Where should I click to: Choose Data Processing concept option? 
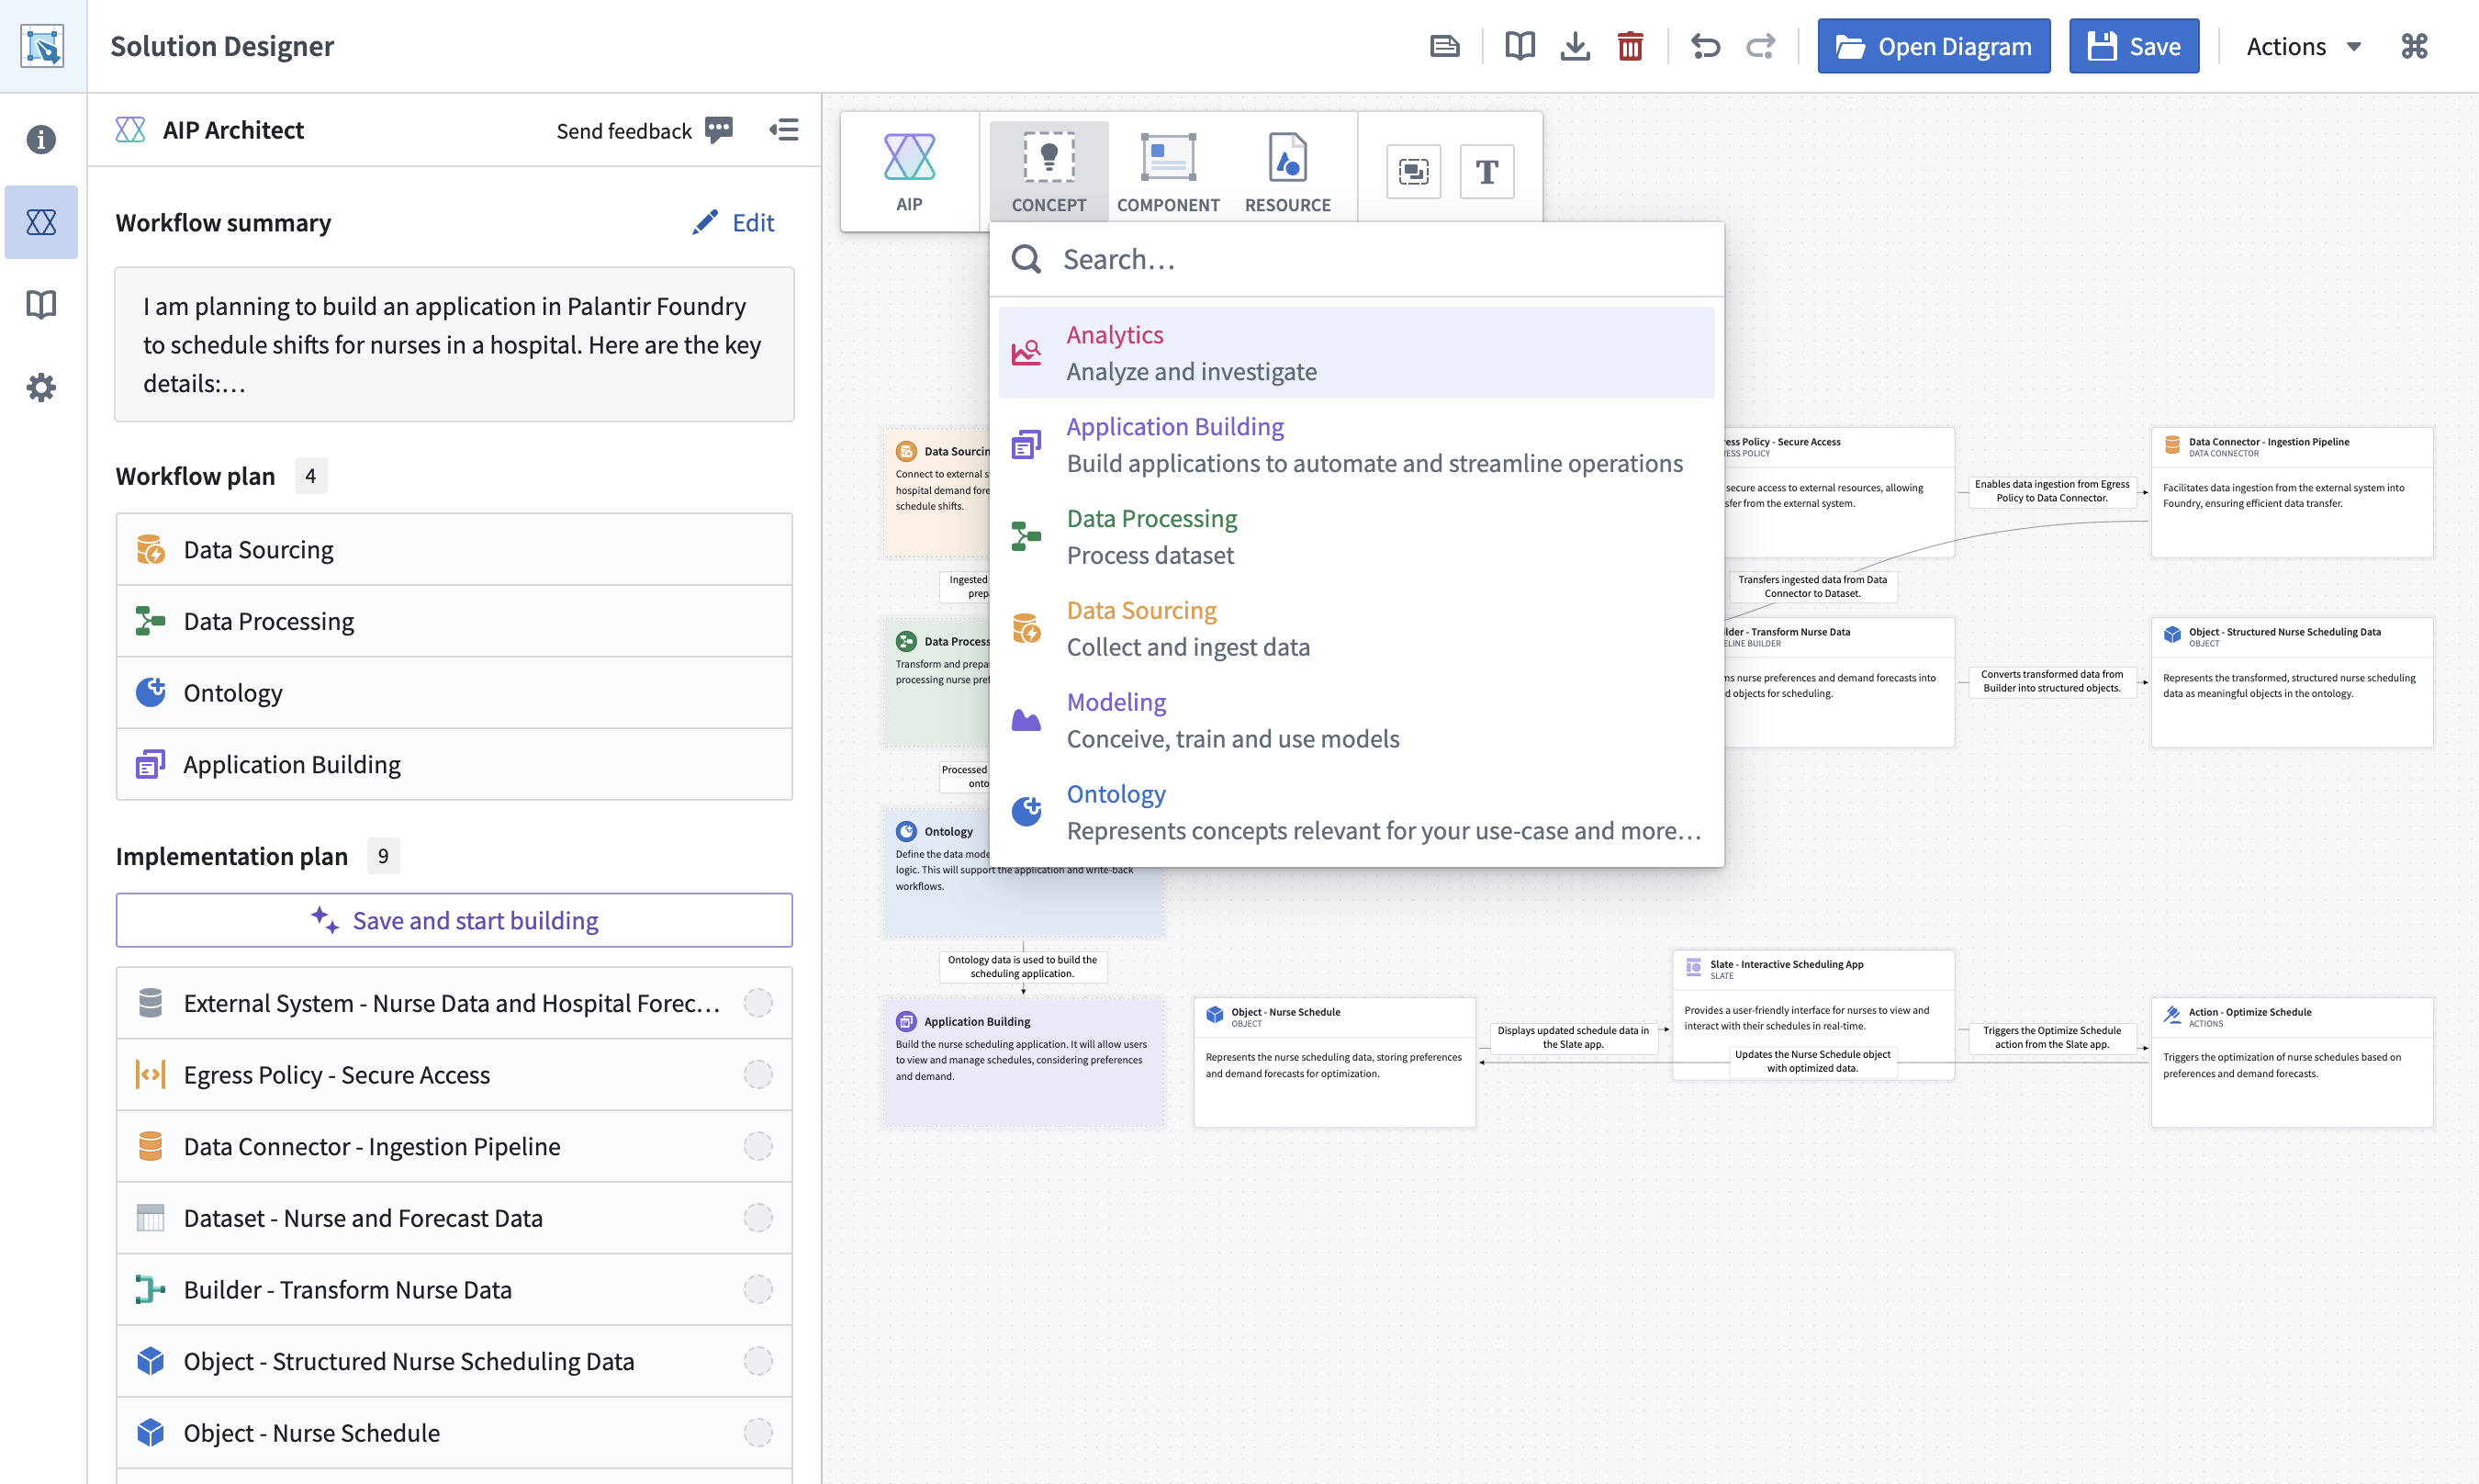[x=1356, y=537]
